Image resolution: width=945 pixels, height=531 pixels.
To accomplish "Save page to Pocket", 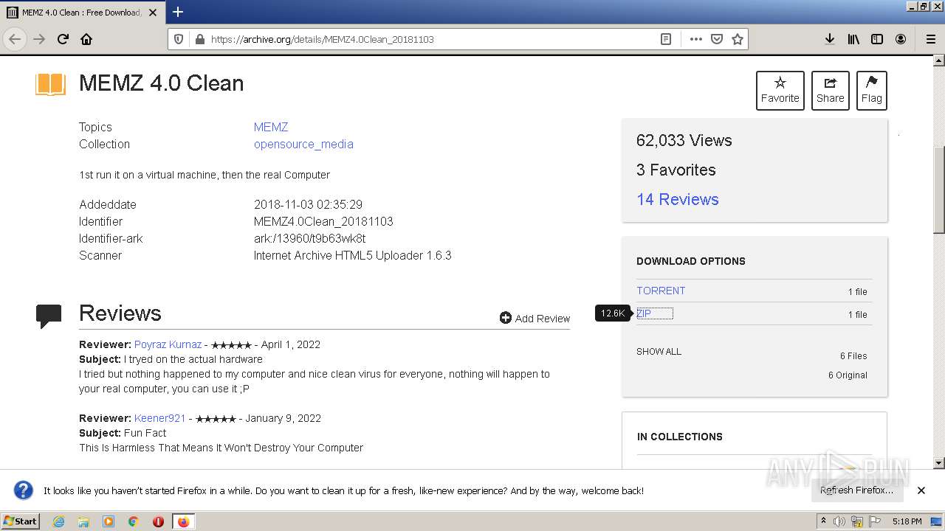I will pyautogui.click(x=716, y=39).
